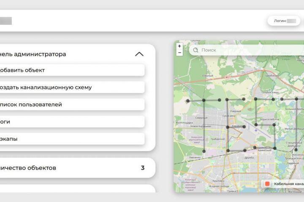Click the 'Борисоглебское' label on the map
This screenshot has height=202, width=304.
[269, 119]
